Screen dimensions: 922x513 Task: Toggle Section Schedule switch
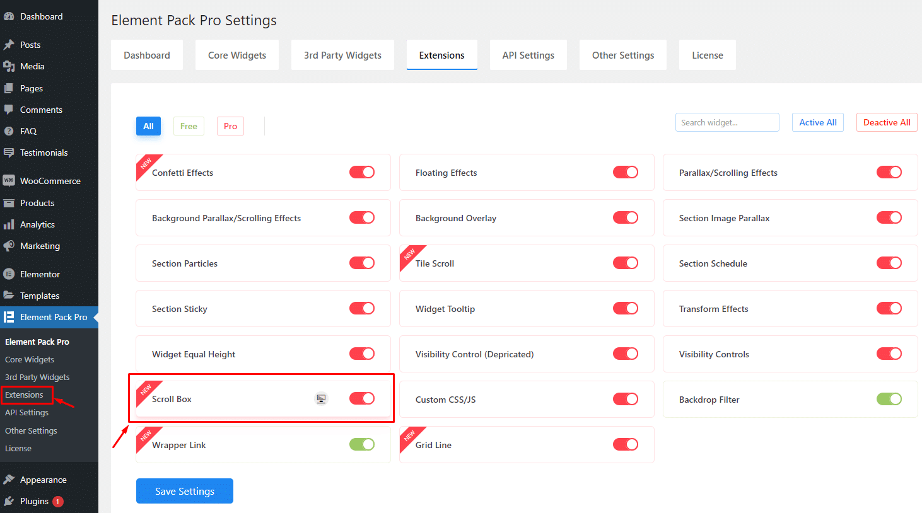[x=889, y=263]
